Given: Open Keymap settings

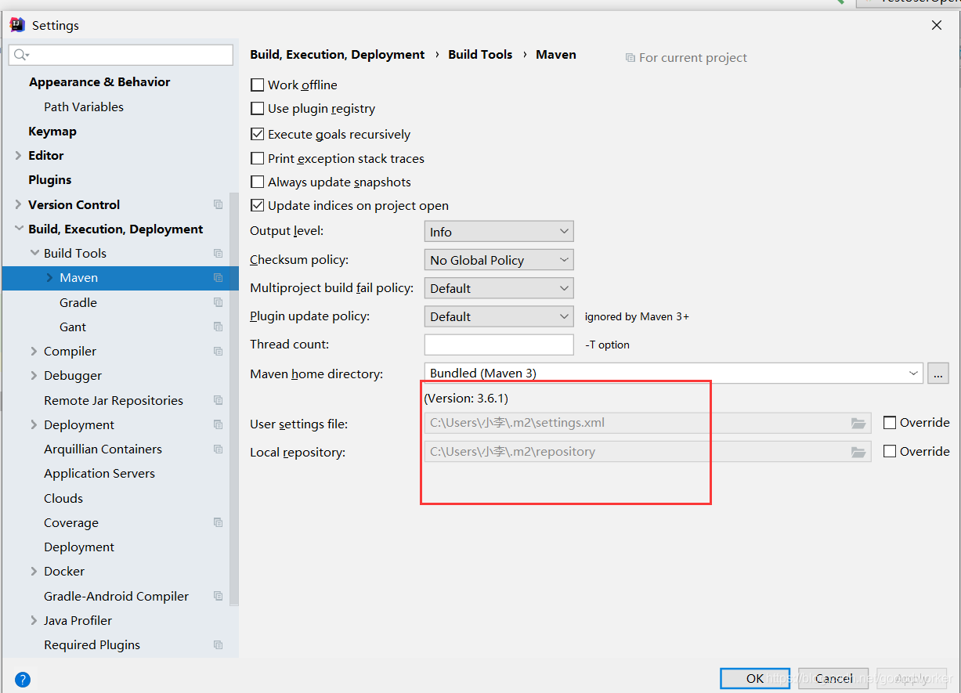Looking at the screenshot, I should click(x=52, y=131).
